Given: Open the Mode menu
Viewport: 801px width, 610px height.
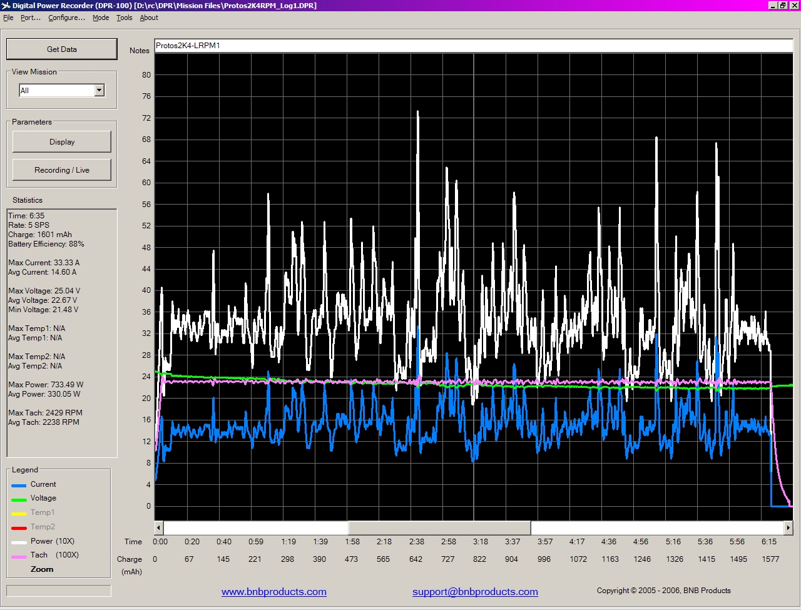Looking at the screenshot, I should [101, 18].
